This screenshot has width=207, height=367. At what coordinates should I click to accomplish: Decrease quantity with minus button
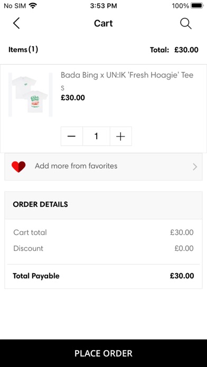[71, 136]
